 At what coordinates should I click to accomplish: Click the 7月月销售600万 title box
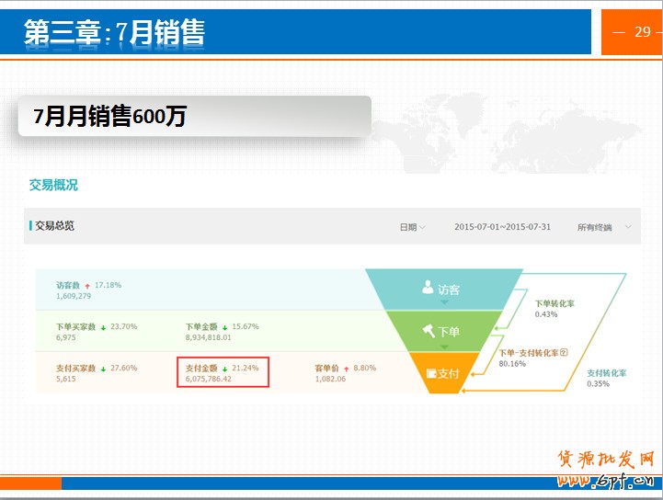[194, 117]
